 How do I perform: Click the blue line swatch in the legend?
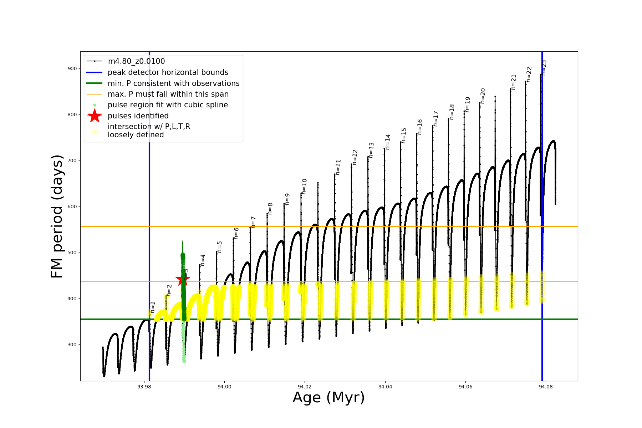(95, 72)
